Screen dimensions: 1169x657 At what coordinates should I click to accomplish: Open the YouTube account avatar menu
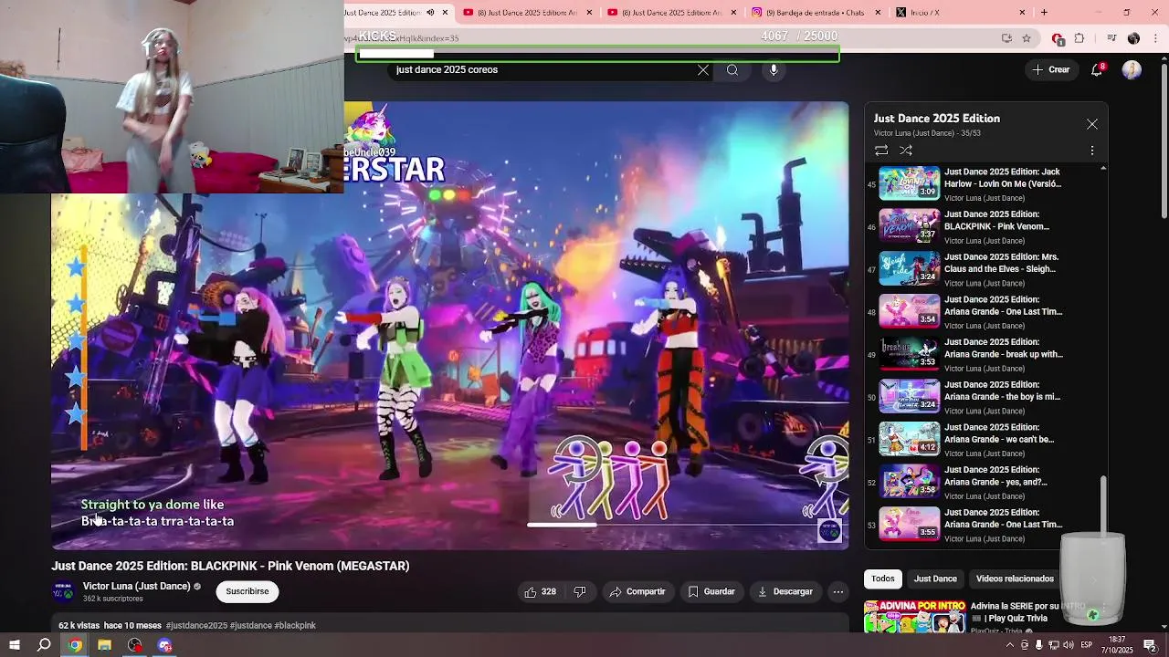tap(1132, 70)
